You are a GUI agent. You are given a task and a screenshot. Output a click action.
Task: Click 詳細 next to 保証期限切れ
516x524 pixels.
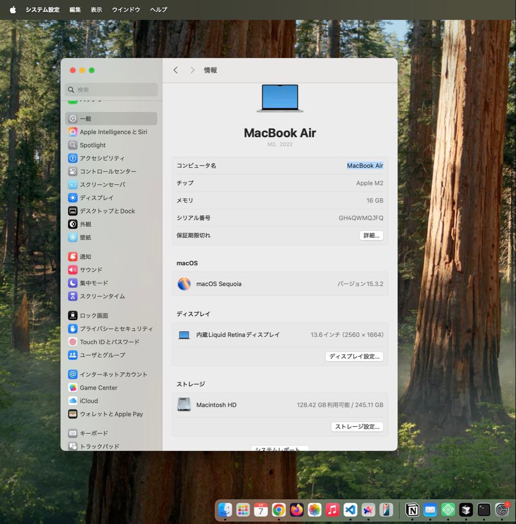point(371,235)
